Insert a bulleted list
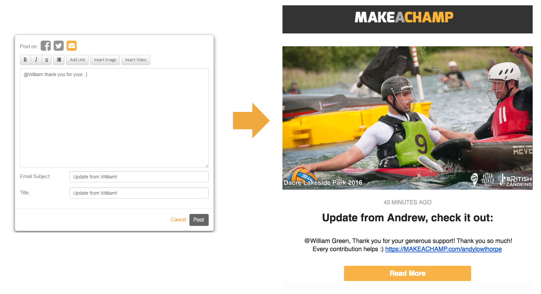Image resolution: width=541 pixels, height=294 pixels. [59, 60]
